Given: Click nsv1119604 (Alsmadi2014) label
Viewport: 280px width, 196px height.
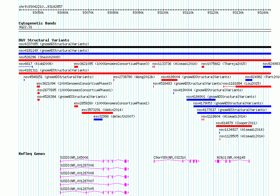Looking at the screenshot, I should tap(224, 116).
